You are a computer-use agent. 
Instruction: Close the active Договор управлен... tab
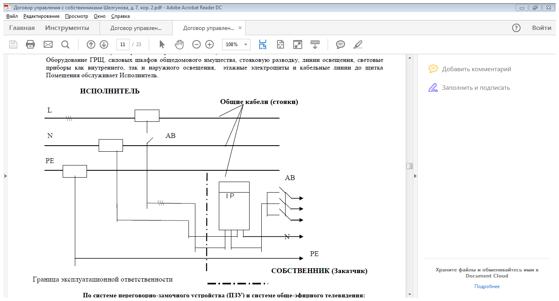pyautogui.click(x=240, y=28)
